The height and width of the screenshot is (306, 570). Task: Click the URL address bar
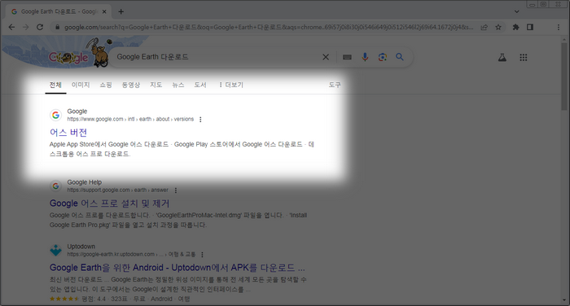point(269,27)
